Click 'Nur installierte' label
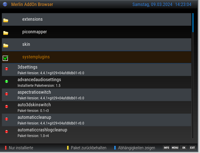200x153 pixels. [x=21, y=148]
